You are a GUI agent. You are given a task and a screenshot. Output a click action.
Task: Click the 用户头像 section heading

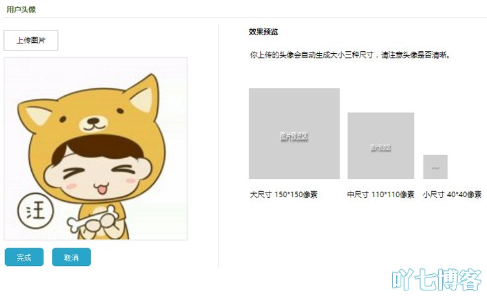point(21,9)
